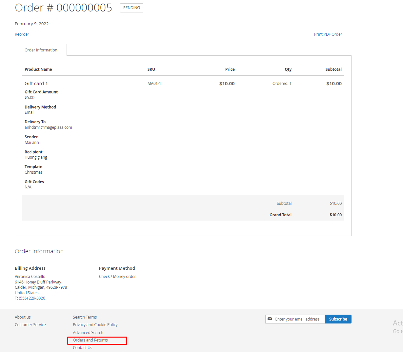Click the Grand Total amount
403x352 pixels.
[x=335, y=215]
